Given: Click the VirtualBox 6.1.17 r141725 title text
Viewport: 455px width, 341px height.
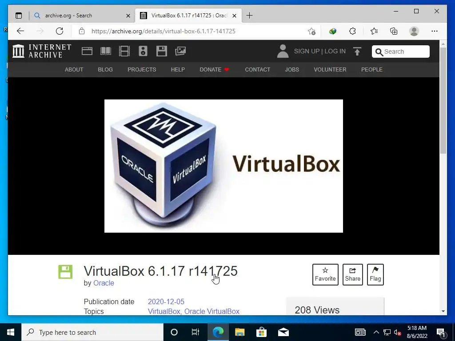Looking at the screenshot, I should (160, 271).
